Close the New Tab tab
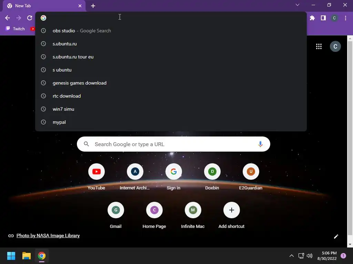This screenshot has width=353, height=264. 80,6
